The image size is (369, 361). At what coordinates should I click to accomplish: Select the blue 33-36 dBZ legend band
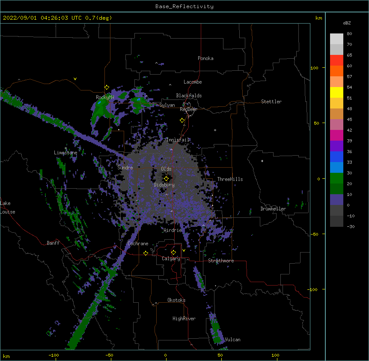[x=336, y=156]
